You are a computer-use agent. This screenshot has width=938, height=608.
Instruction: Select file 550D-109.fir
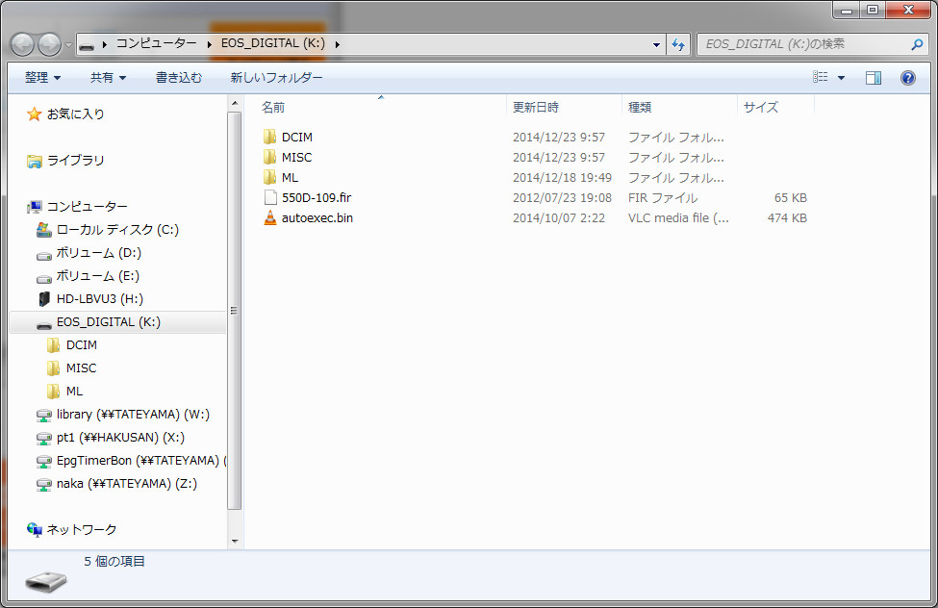[x=317, y=197]
